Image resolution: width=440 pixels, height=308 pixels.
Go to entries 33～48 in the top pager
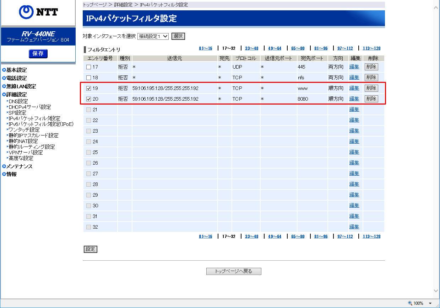pos(252,48)
